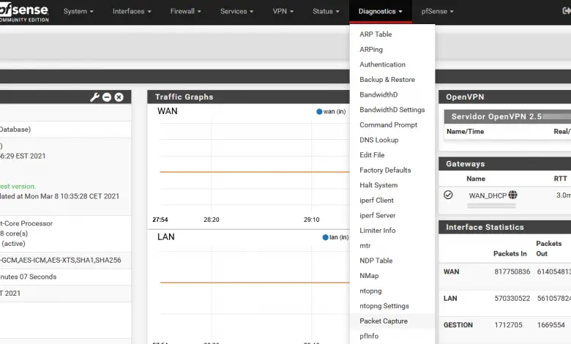The width and height of the screenshot is (571, 344).
Task: Close the widget with X icon
Action: click(119, 97)
